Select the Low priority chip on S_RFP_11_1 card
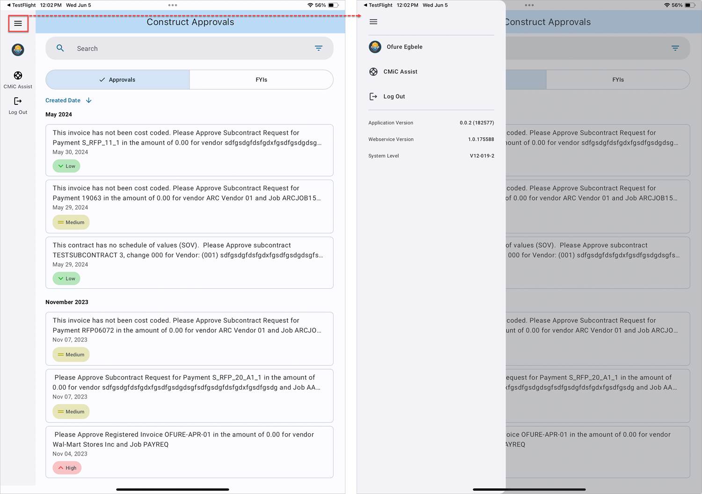 66,166
